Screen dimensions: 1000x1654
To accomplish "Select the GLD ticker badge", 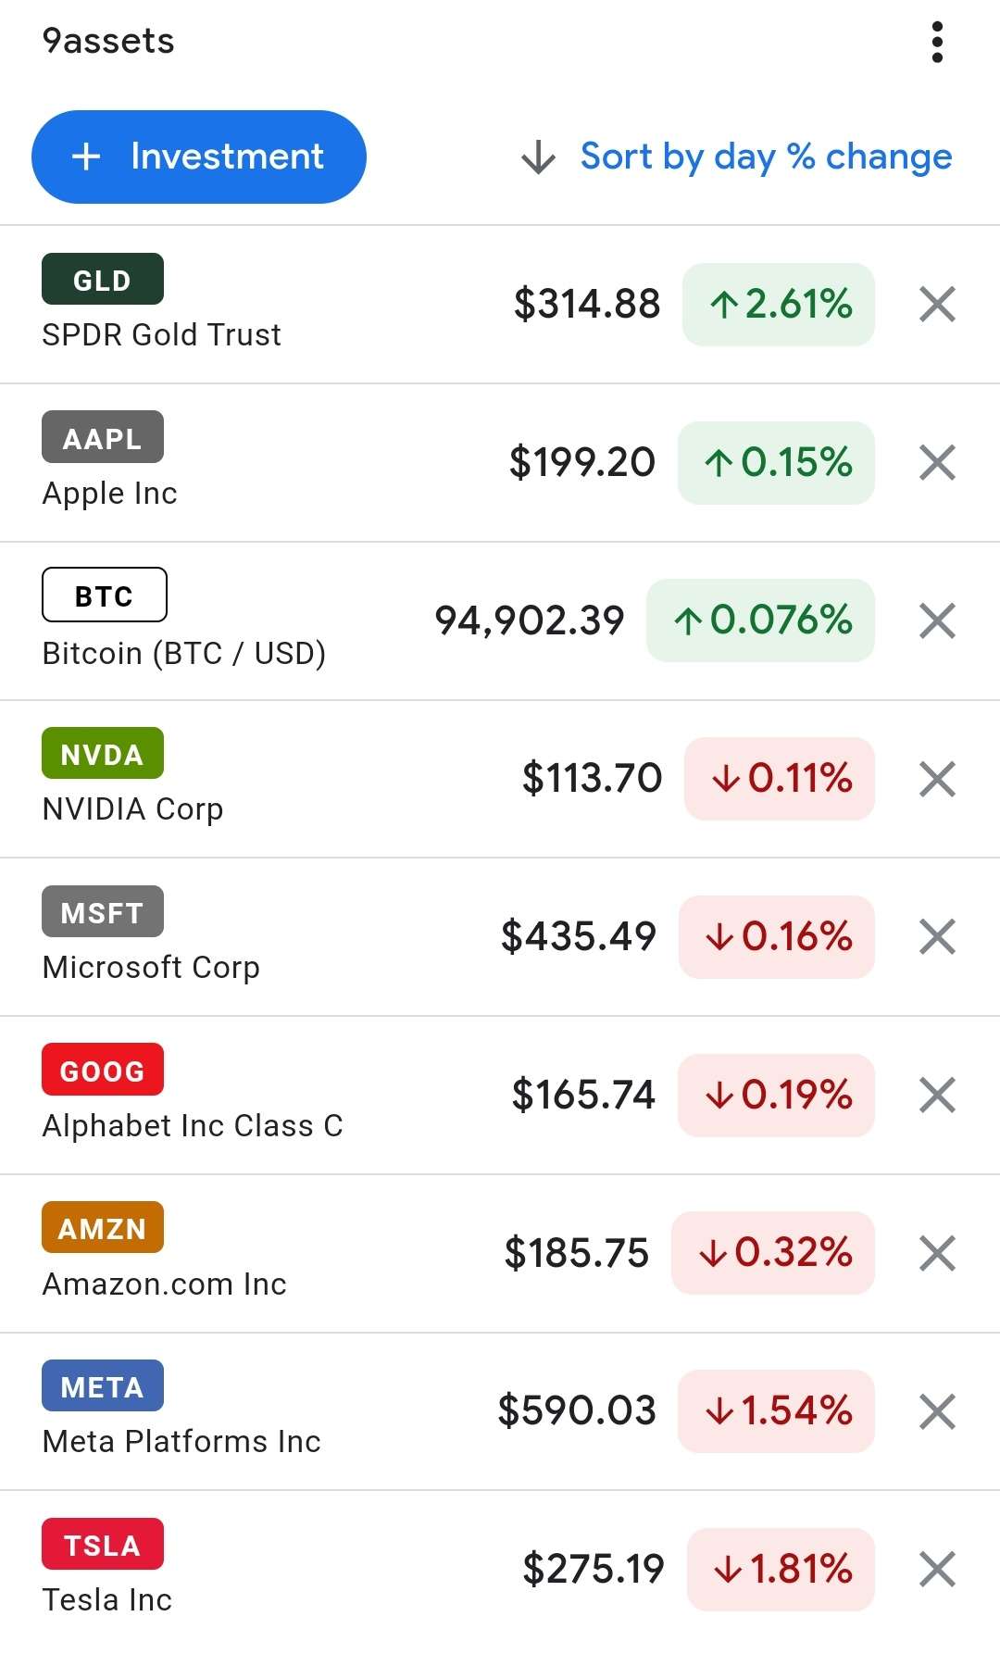I will click(103, 279).
